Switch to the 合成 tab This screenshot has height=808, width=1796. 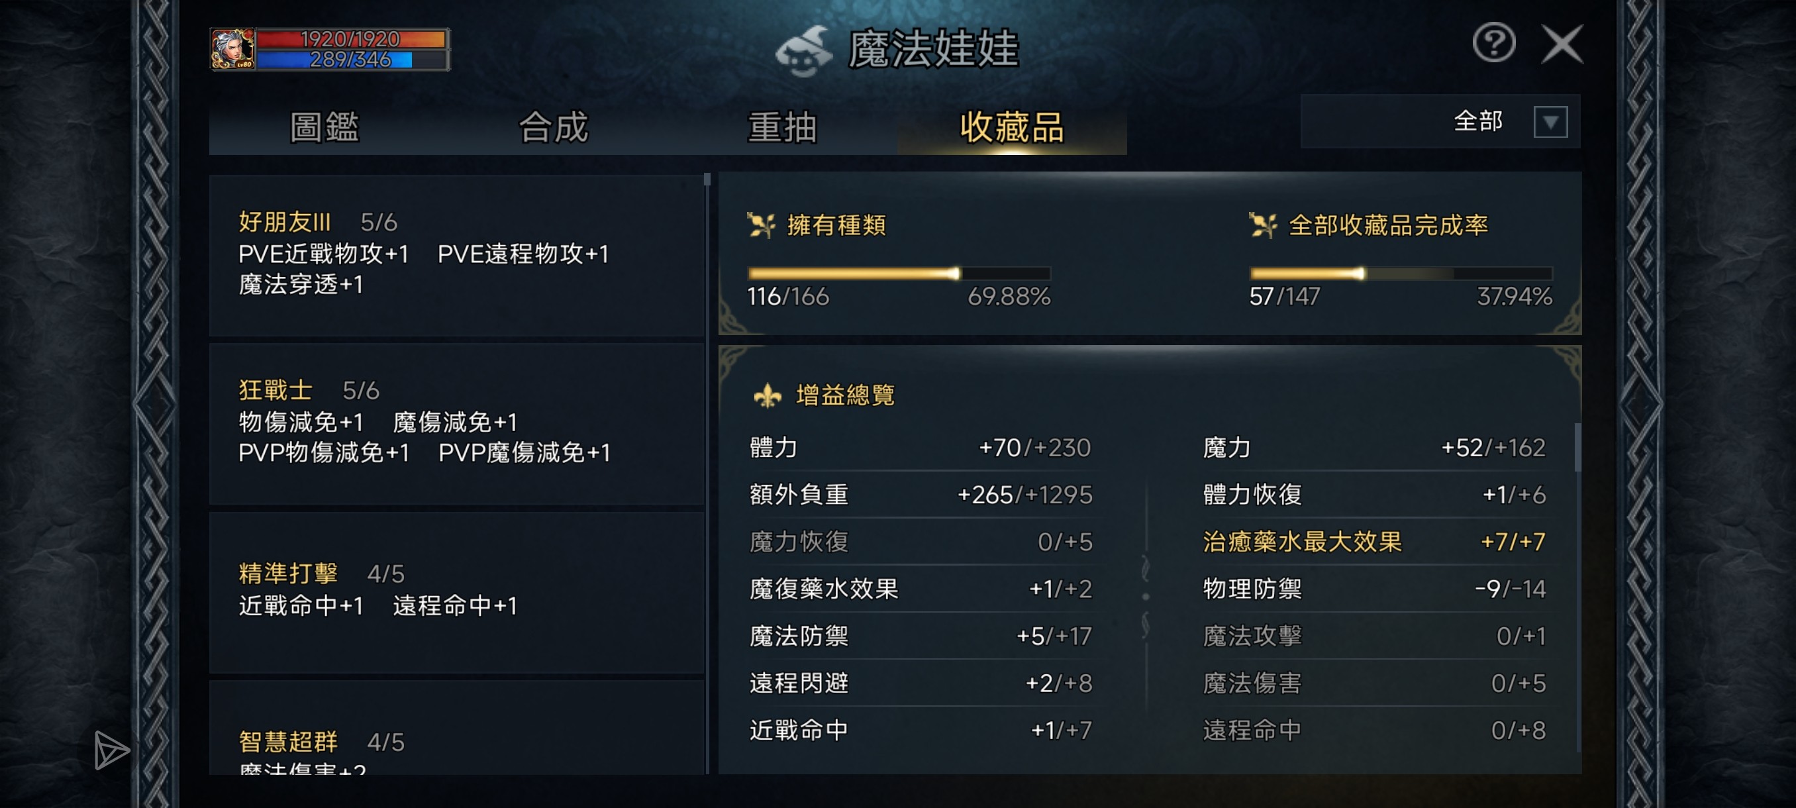(x=554, y=128)
